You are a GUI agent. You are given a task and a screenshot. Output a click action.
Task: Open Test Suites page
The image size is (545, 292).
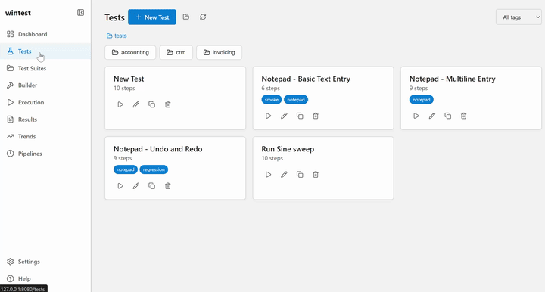click(45, 68)
